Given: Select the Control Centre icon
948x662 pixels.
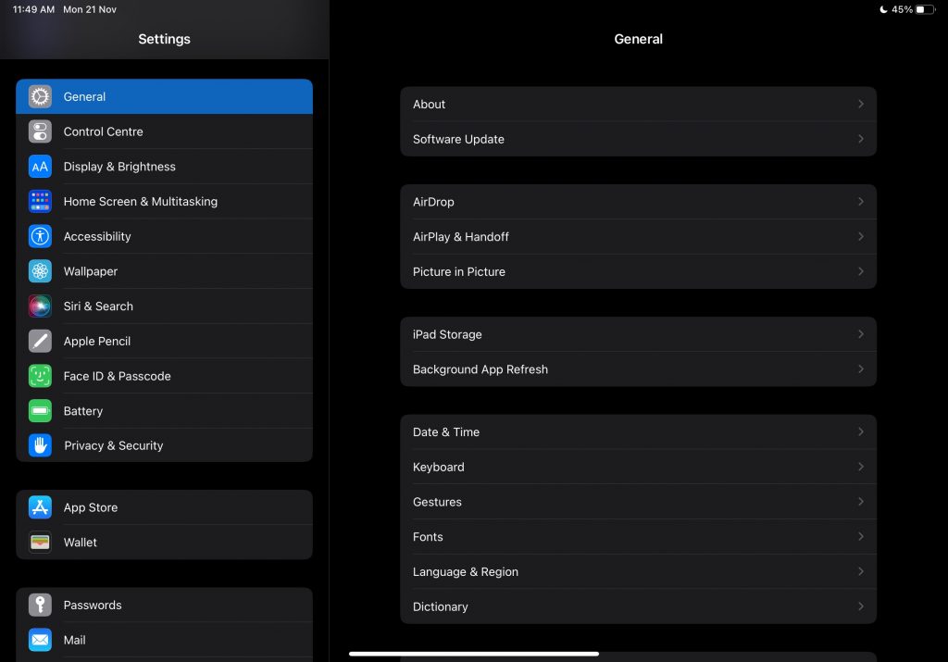Looking at the screenshot, I should click(x=40, y=131).
